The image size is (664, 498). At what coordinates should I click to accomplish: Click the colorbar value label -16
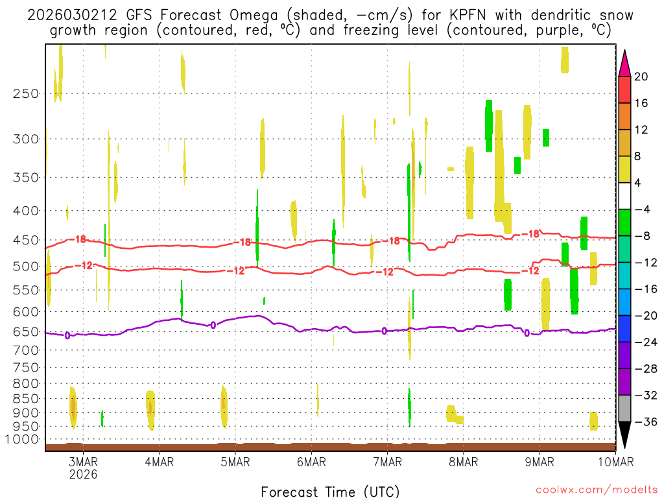click(646, 289)
